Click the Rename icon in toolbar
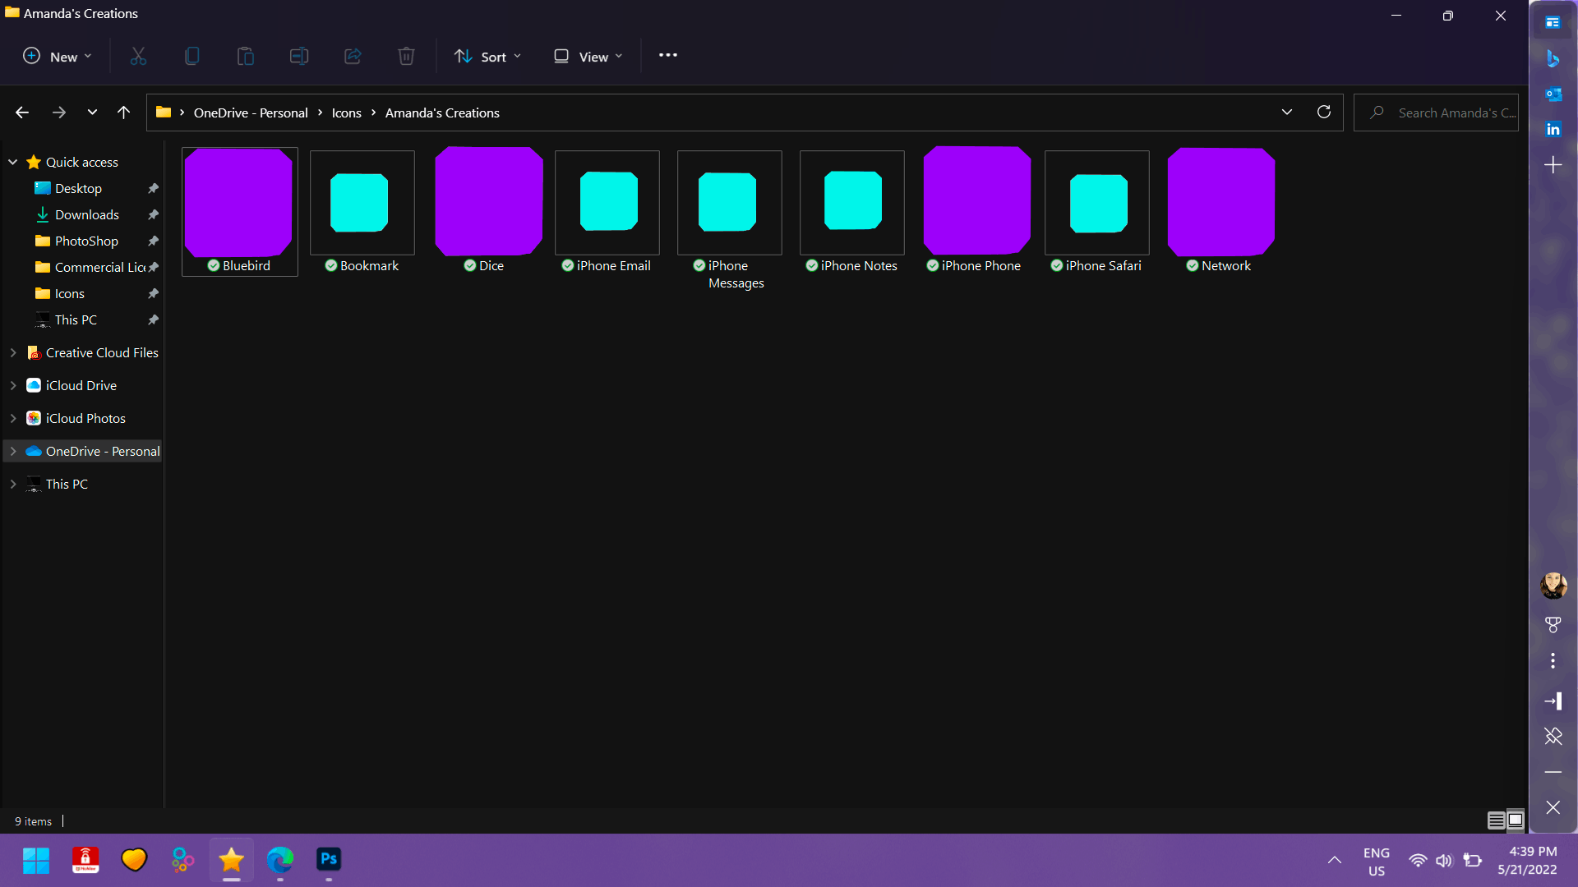The image size is (1578, 887). click(299, 56)
